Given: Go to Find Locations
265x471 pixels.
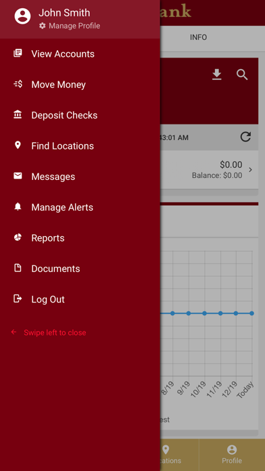Looking at the screenshot, I should tap(80, 145).
